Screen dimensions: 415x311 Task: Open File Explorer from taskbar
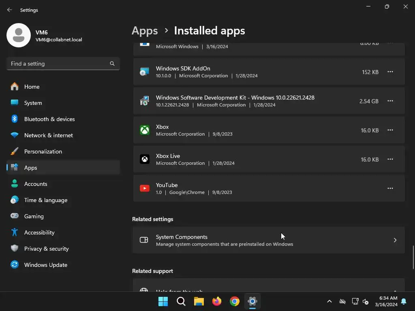(x=199, y=301)
